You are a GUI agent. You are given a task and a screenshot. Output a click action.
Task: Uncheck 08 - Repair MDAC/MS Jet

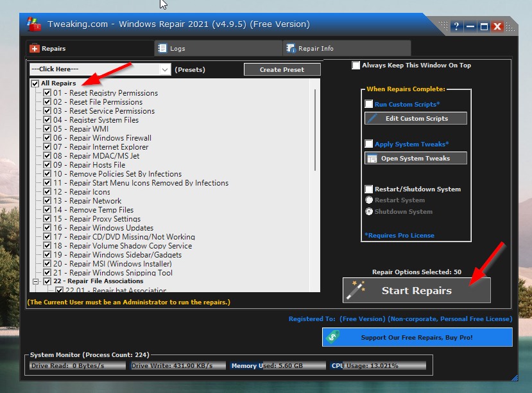[47, 156]
